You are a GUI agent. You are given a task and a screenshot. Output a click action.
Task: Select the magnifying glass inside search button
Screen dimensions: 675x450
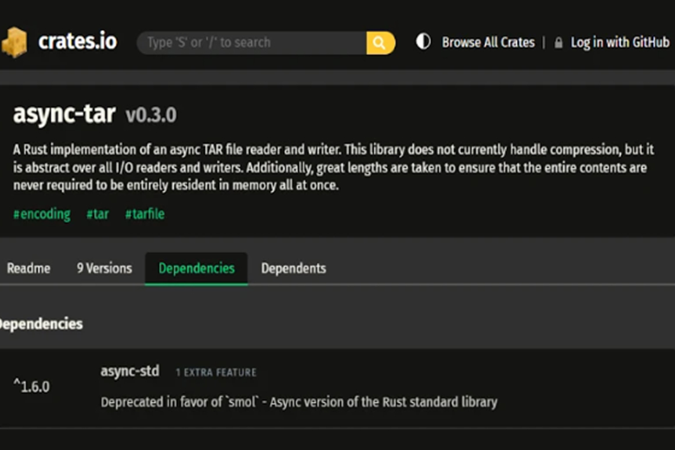(x=379, y=42)
